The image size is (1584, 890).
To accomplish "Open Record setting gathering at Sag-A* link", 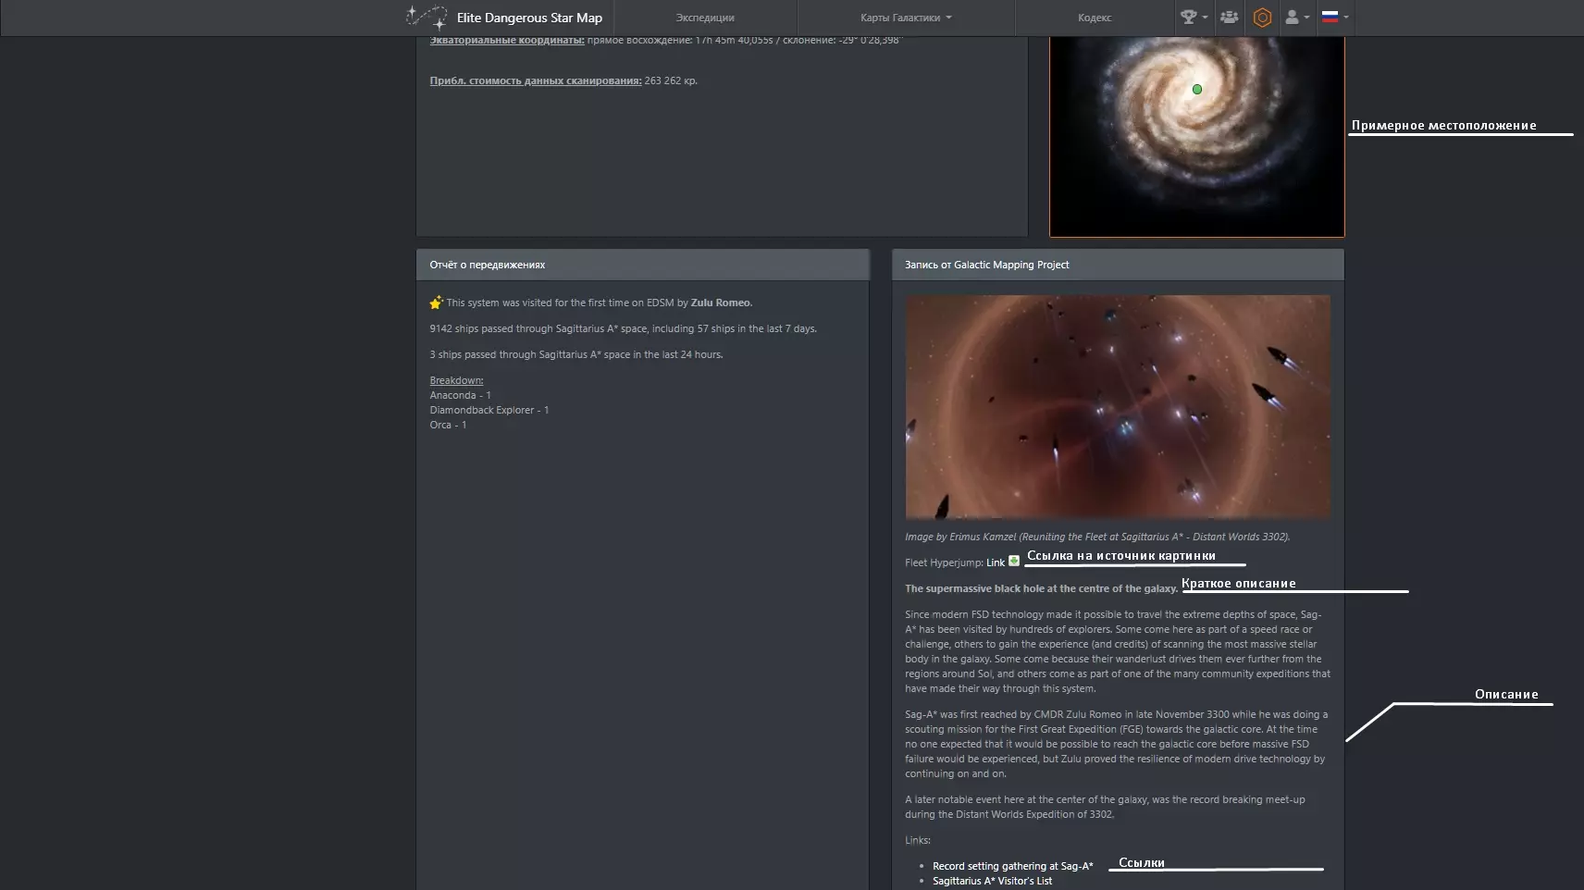I will [1013, 866].
